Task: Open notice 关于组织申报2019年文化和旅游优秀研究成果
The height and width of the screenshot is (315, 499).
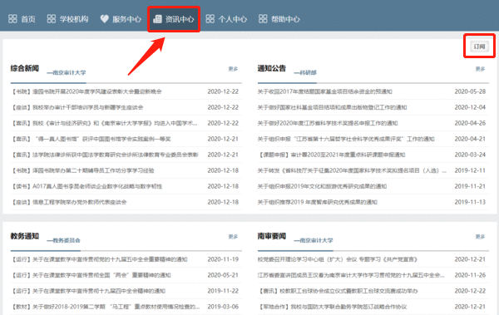Action: (x=322, y=186)
